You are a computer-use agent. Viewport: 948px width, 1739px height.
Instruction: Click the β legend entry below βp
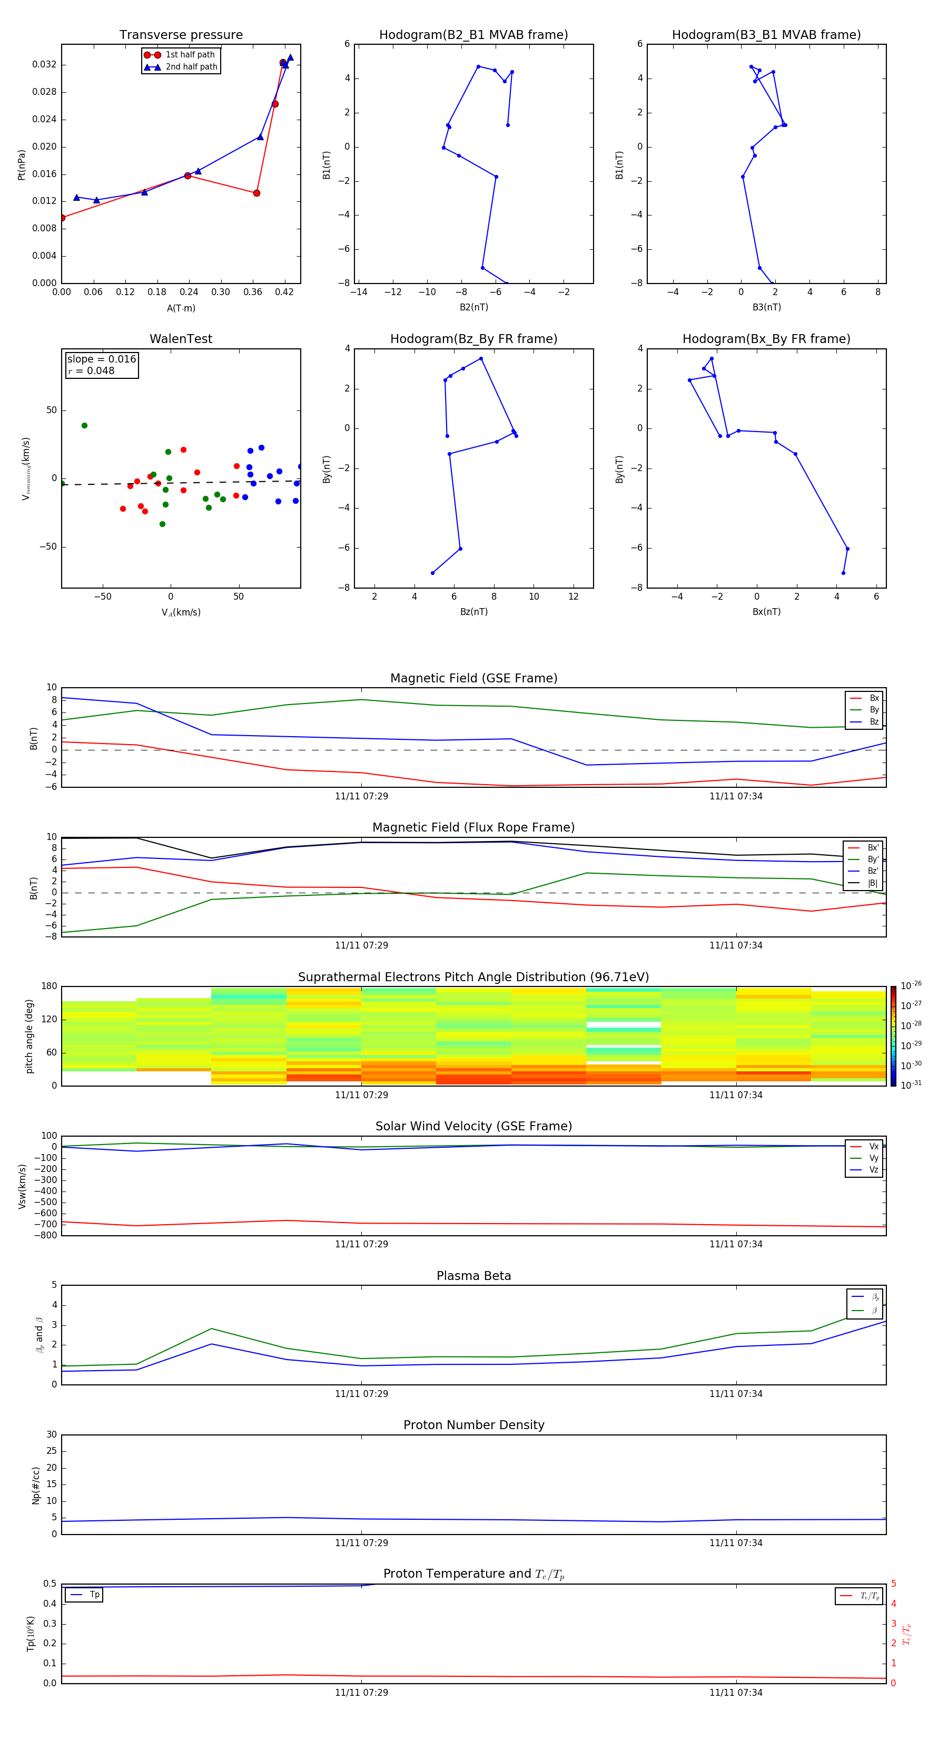coord(865,1311)
